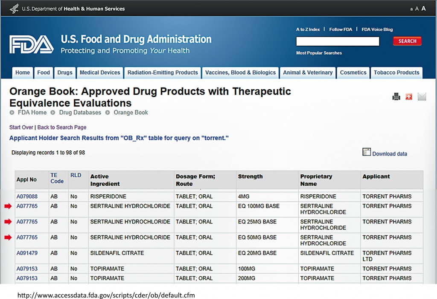437x299 pixels.
Task: Open the Drugs tab
Action: pyautogui.click(x=65, y=73)
